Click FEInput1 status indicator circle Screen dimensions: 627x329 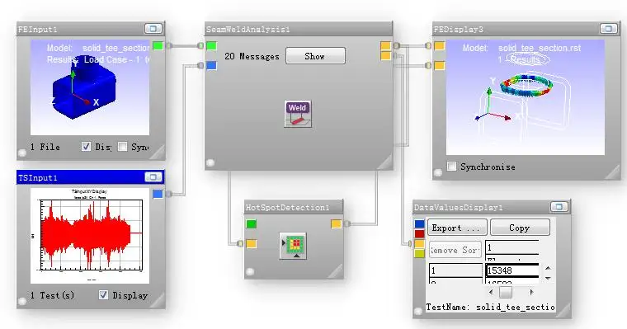22,153
